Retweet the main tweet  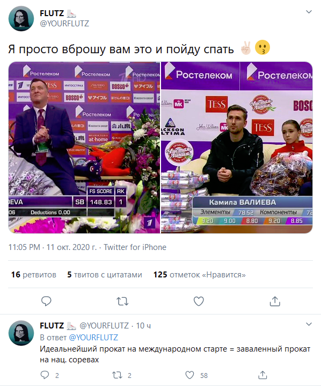(122, 301)
